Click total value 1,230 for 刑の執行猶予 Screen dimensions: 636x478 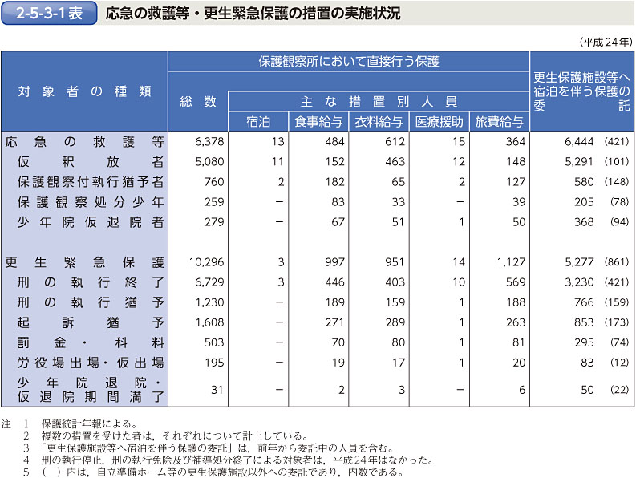tap(209, 302)
